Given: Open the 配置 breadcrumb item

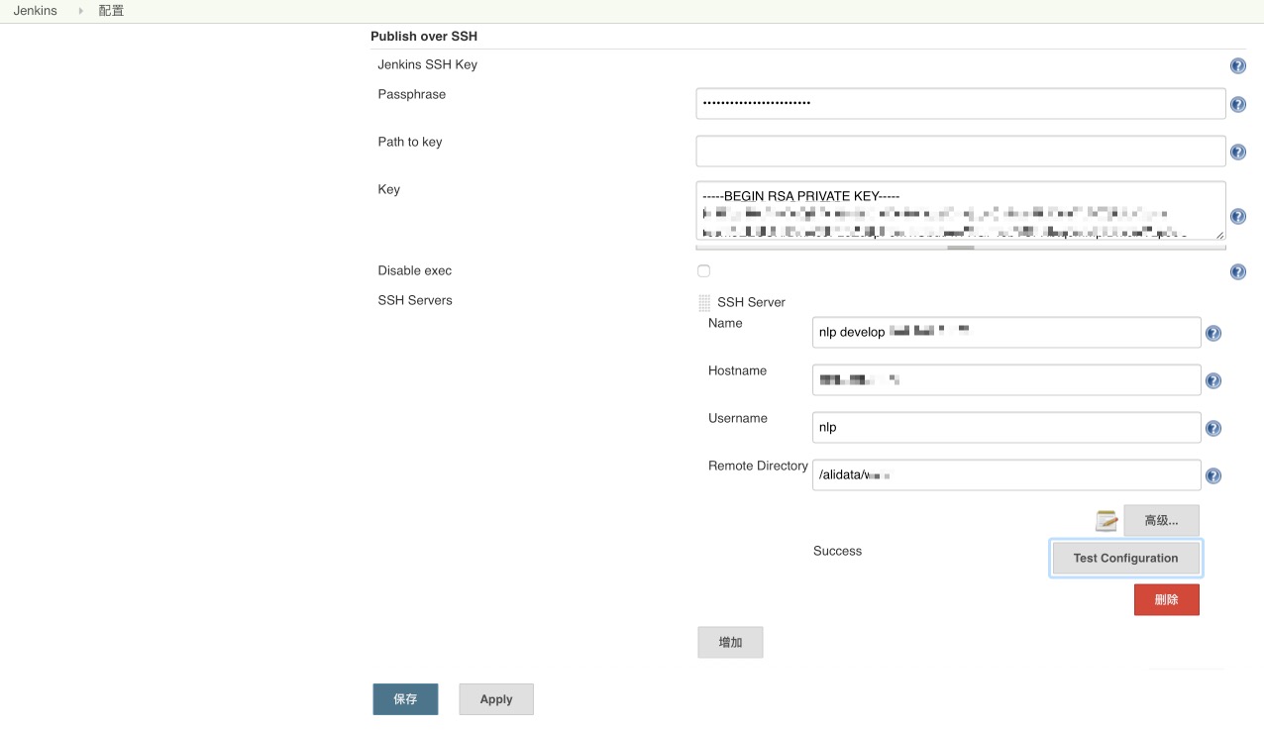Looking at the screenshot, I should pos(111,11).
